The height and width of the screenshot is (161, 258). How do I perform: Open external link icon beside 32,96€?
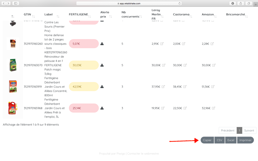(214, 108)
